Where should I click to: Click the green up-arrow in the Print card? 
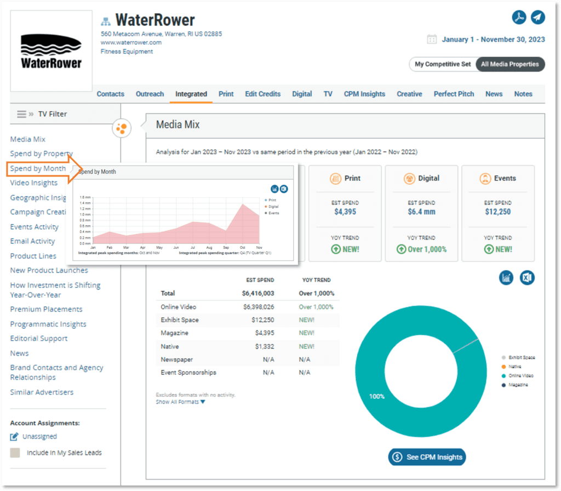pyautogui.click(x=336, y=249)
